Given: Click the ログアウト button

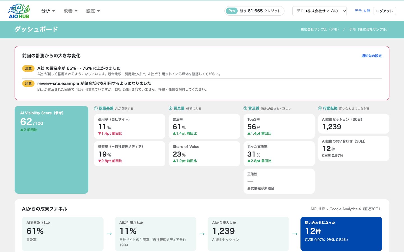Looking at the screenshot, I should (384, 11).
